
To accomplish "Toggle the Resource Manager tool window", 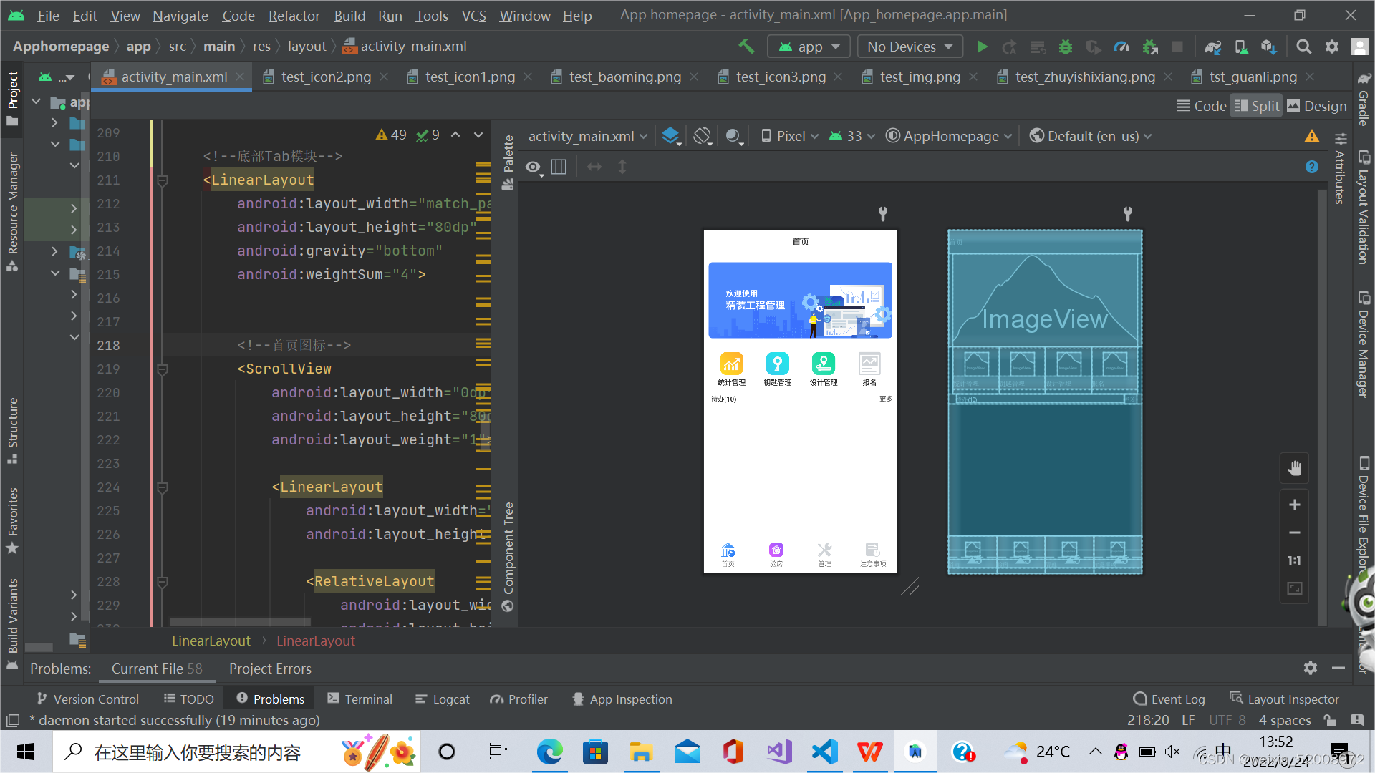I will click(12, 212).
